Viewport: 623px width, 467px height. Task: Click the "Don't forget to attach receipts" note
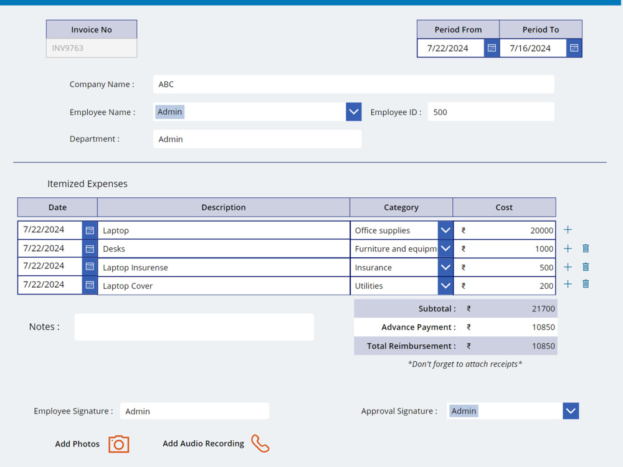465,364
